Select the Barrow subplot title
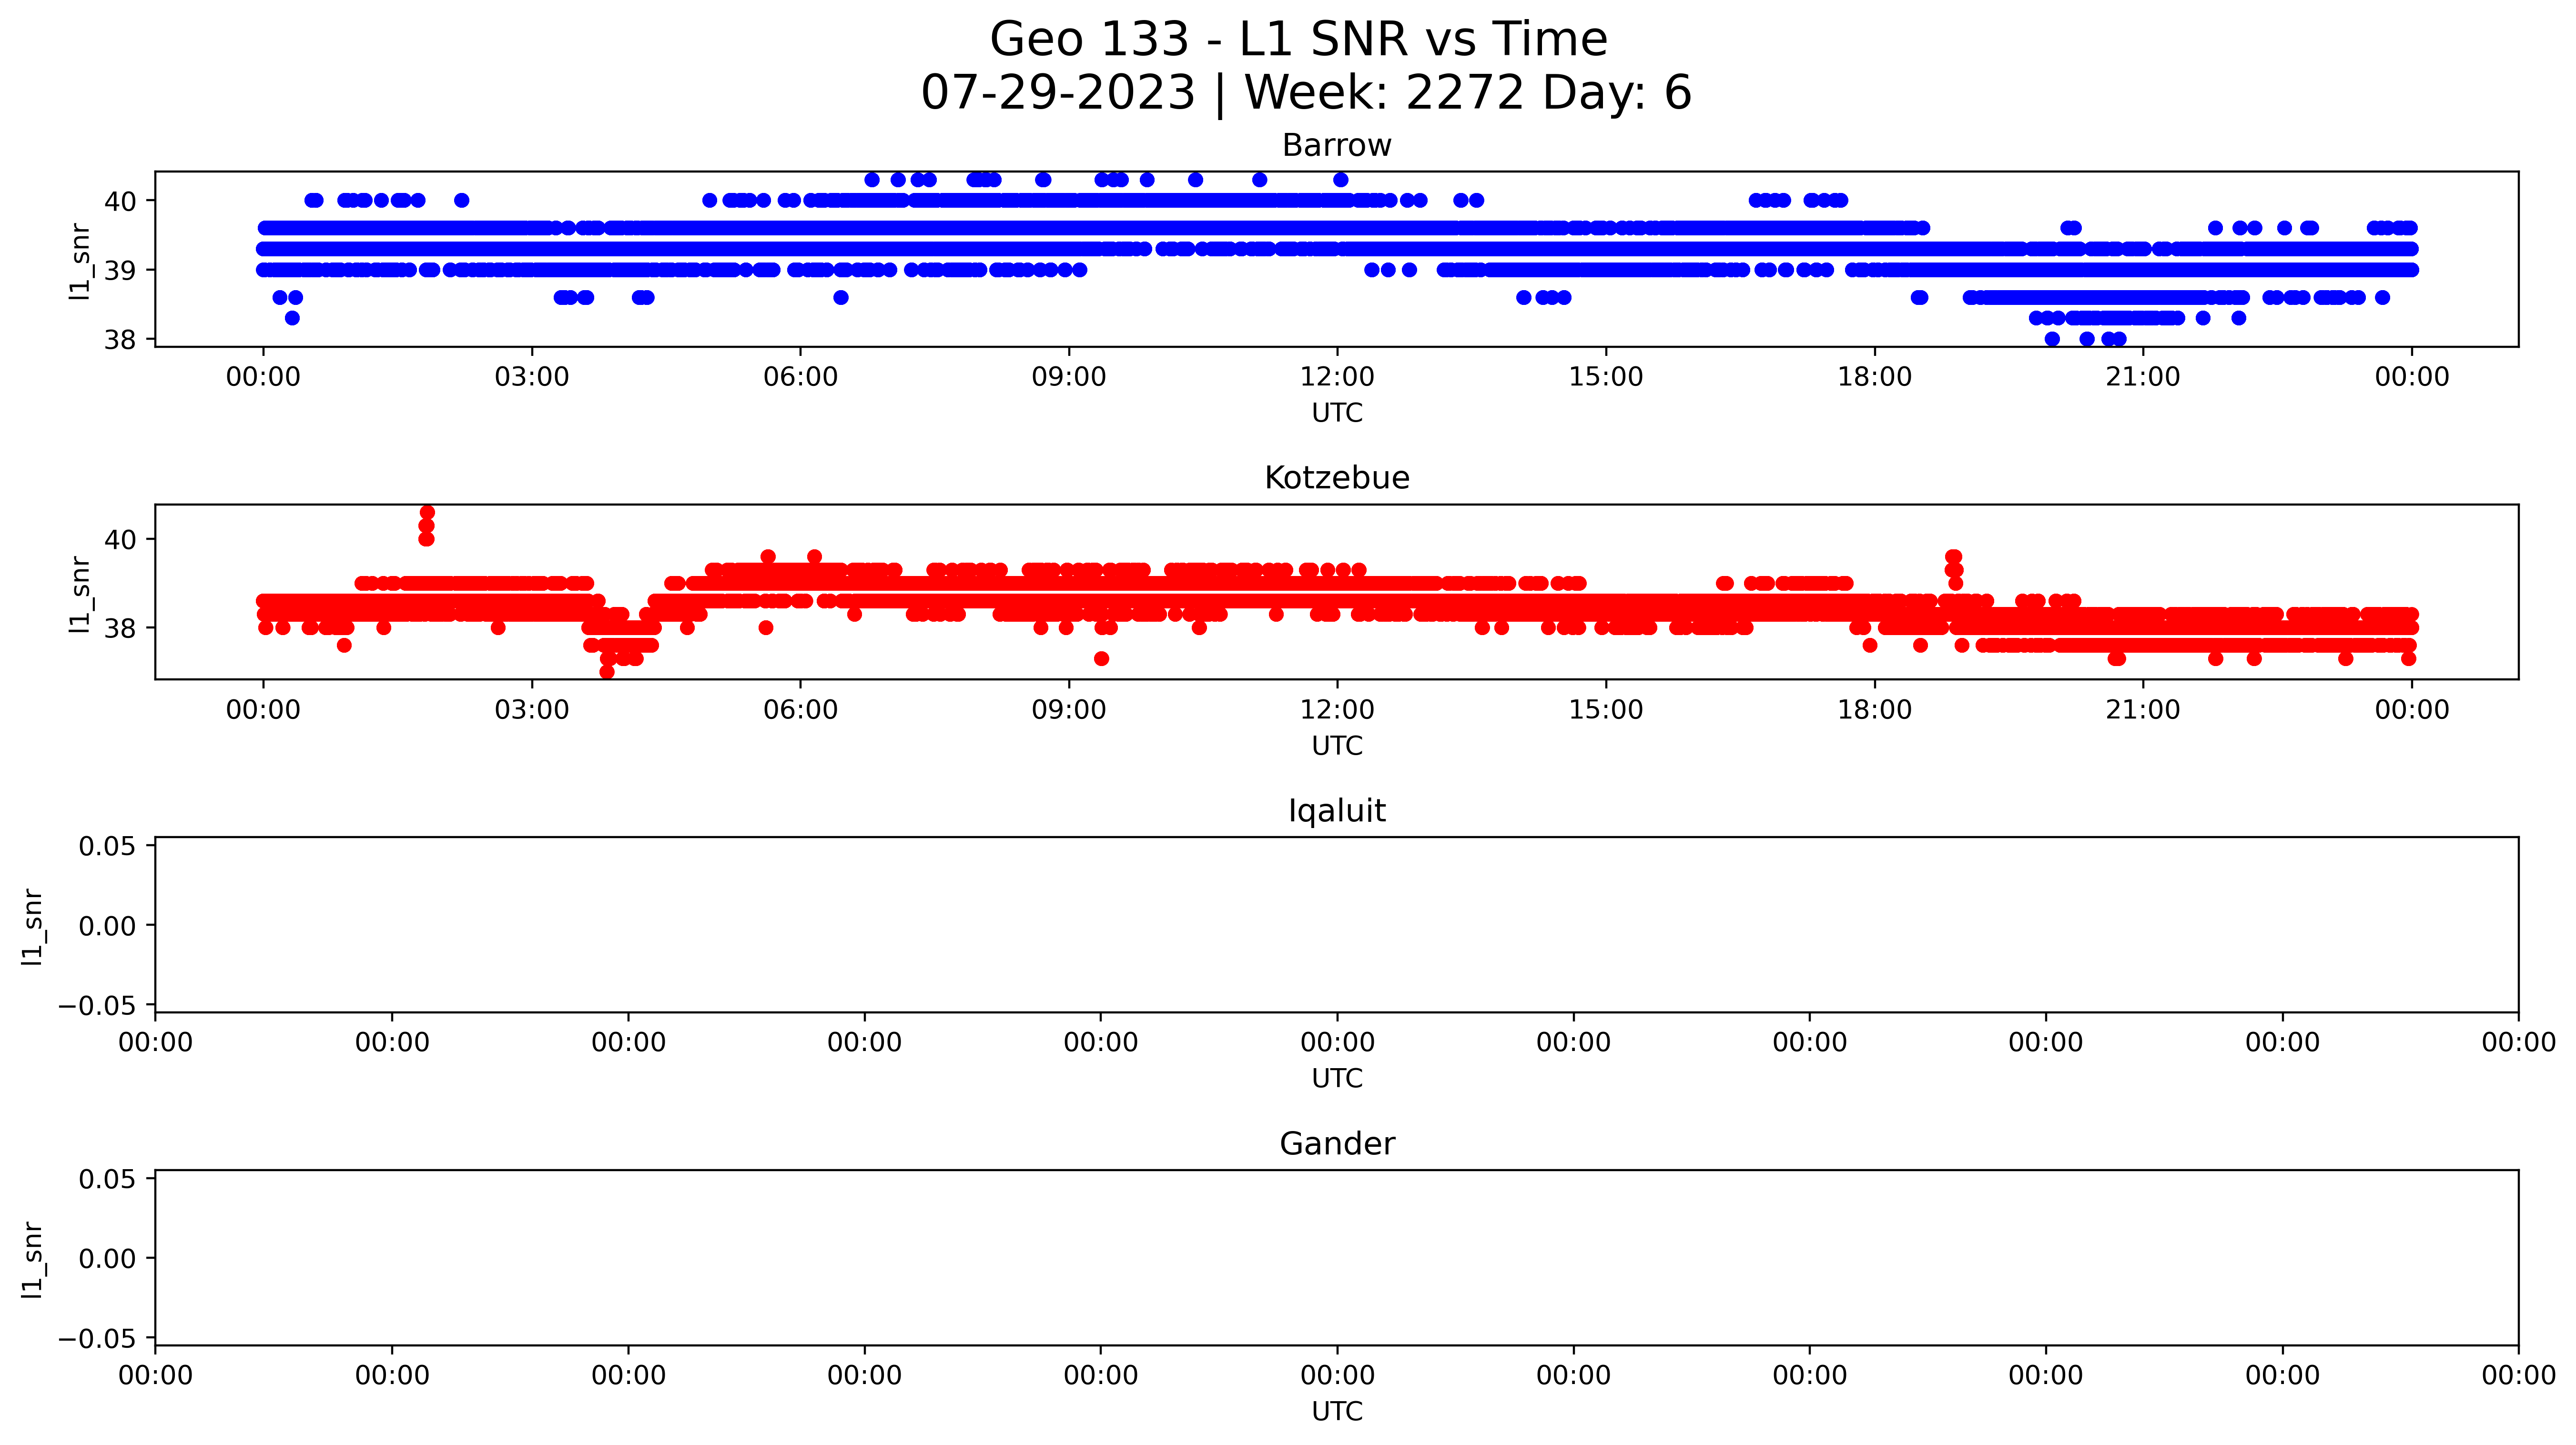The height and width of the screenshot is (1445, 2576). (x=1336, y=145)
